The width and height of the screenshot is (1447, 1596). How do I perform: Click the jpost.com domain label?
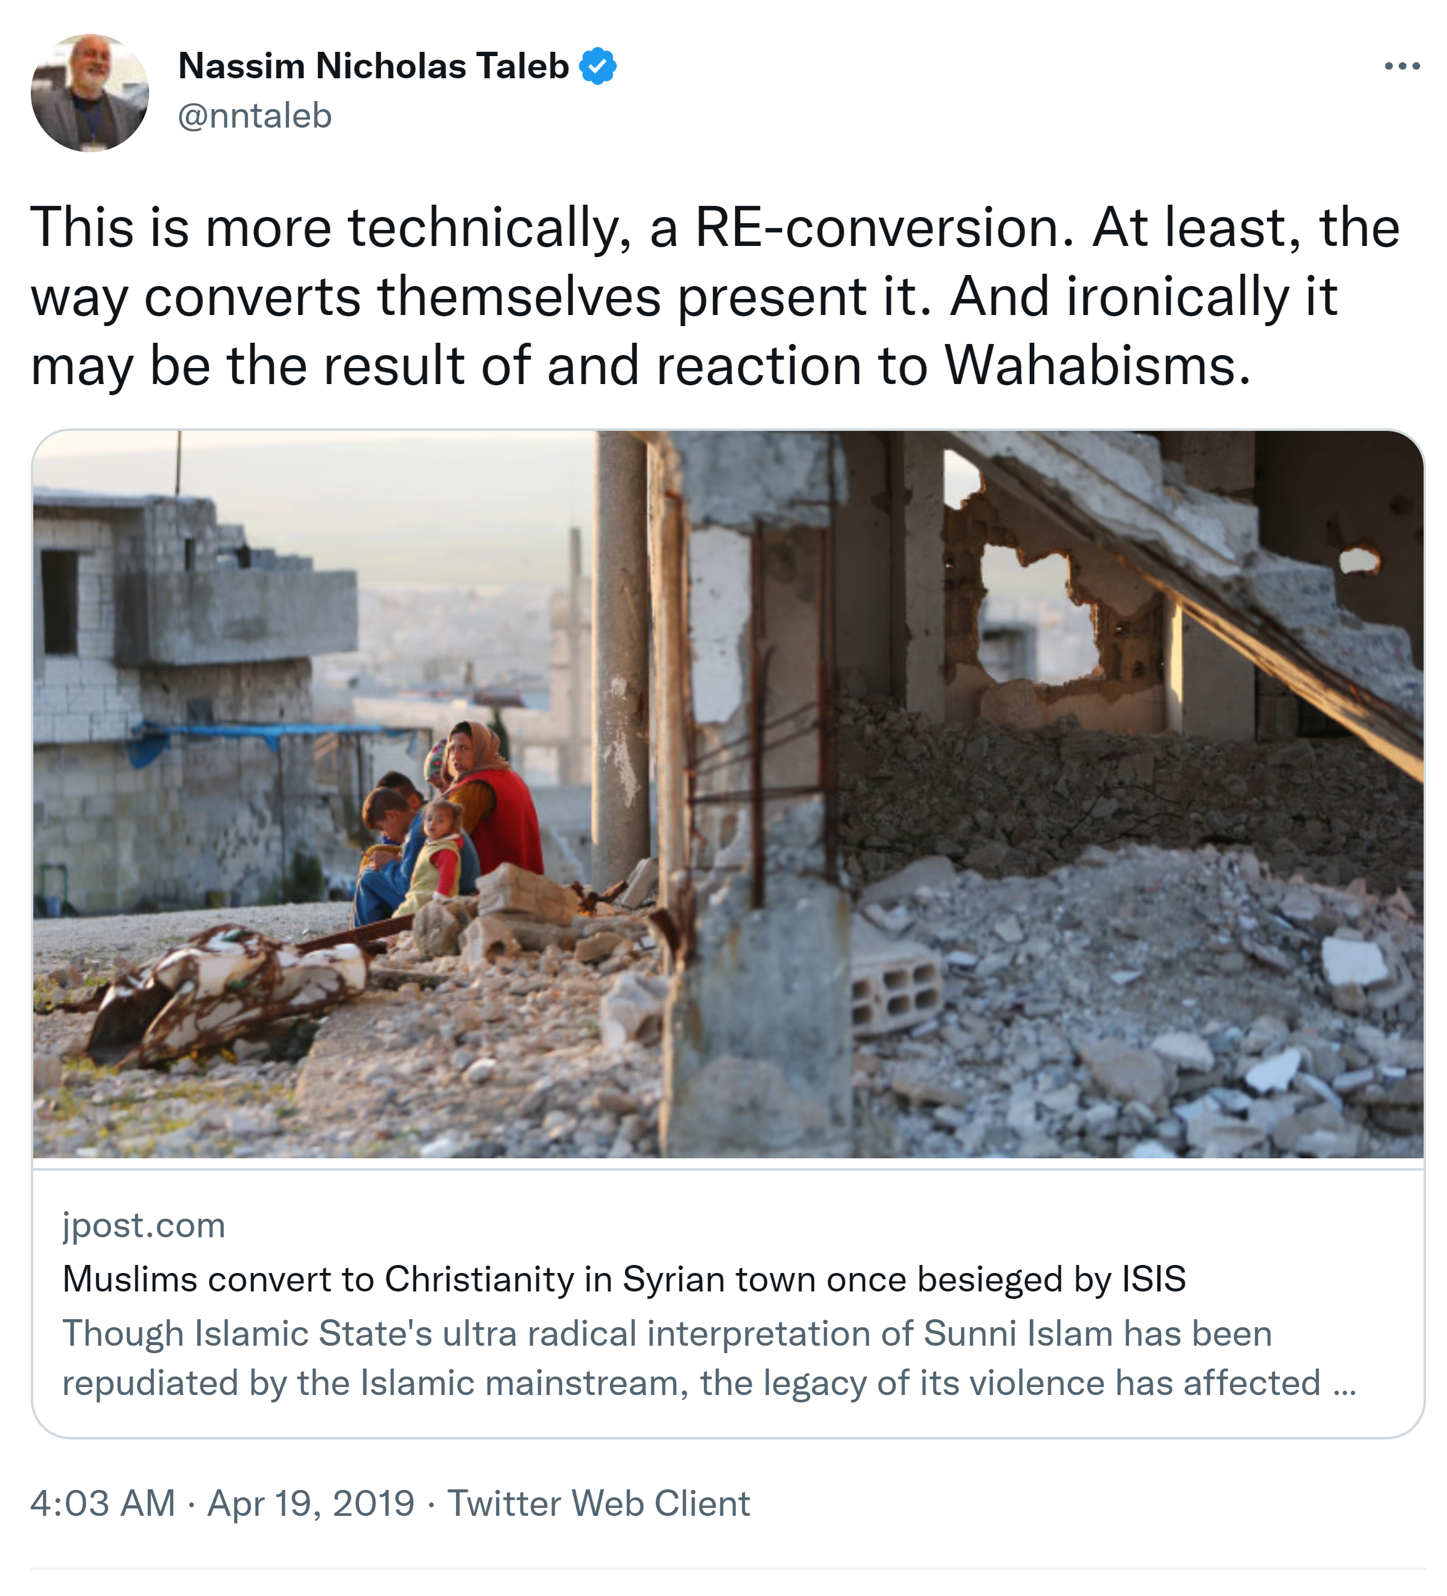click(144, 1226)
